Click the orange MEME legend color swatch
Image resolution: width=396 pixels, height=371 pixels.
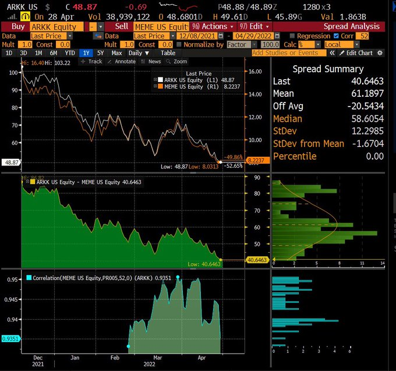[160, 86]
